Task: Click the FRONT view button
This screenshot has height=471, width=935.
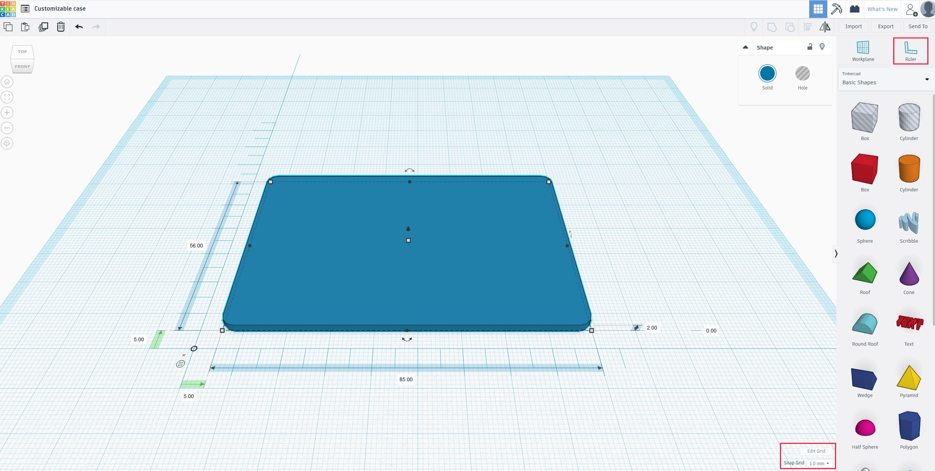Action: [x=22, y=66]
